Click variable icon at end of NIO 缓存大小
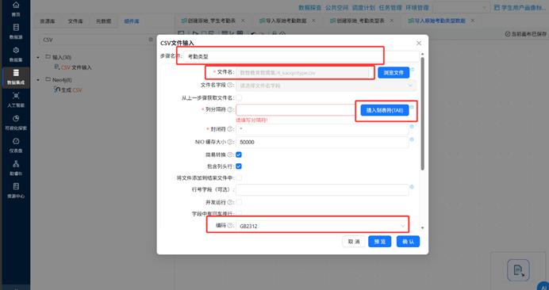Screen dimensions: 549x290 [x=412, y=139]
